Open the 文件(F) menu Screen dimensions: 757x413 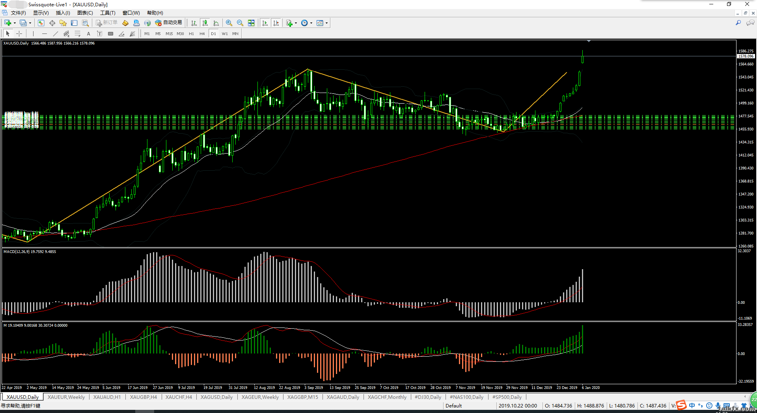click(18, 13)
